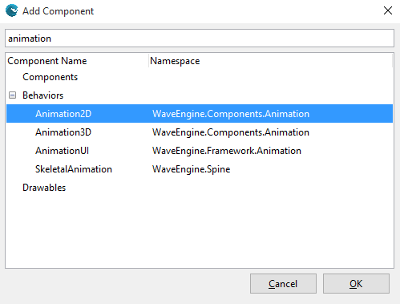400x304 pixels.
Task: Dismiss the dialog with Cancel button
Action: coord(283,283)
